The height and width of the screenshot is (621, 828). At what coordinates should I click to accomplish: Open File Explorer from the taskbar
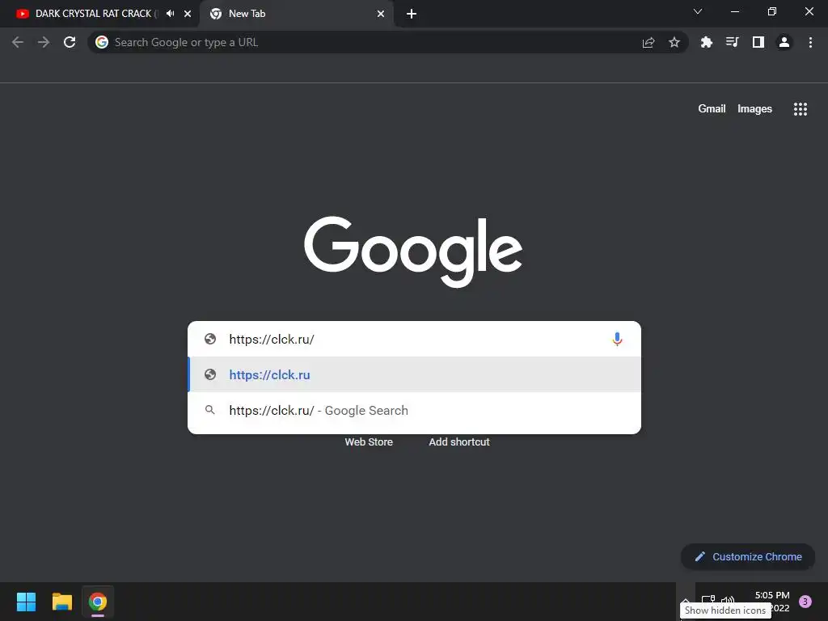(x=61, y=602)
